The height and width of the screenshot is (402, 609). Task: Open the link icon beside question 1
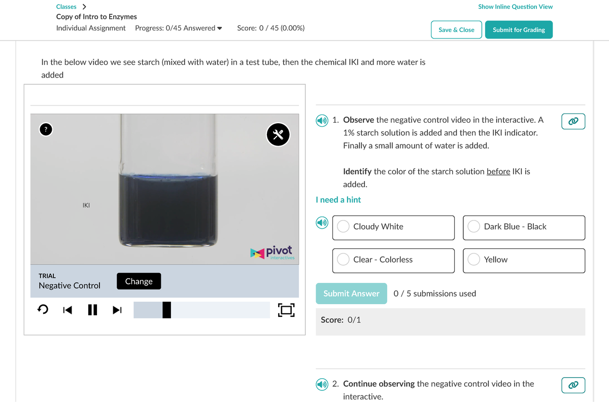pyautogui.click(x=573, y=121)
